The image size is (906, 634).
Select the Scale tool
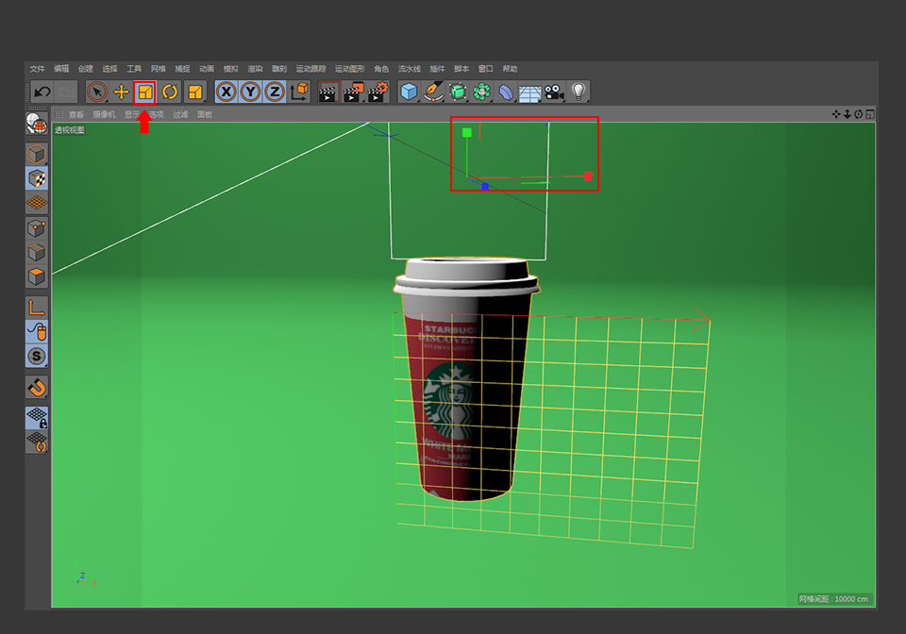[145, 92]
